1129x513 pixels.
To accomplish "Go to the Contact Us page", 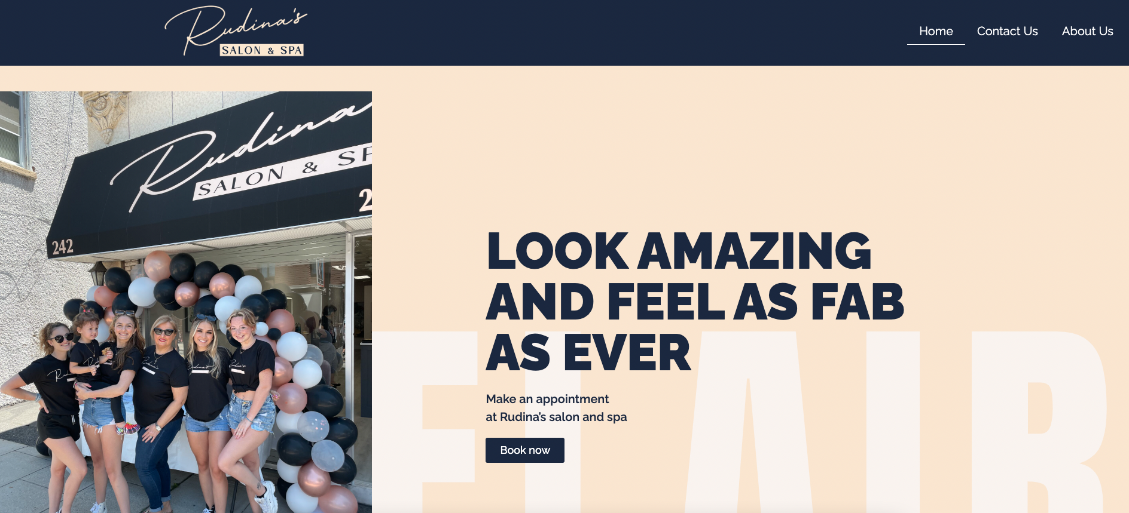I will tap(1007, 31).
